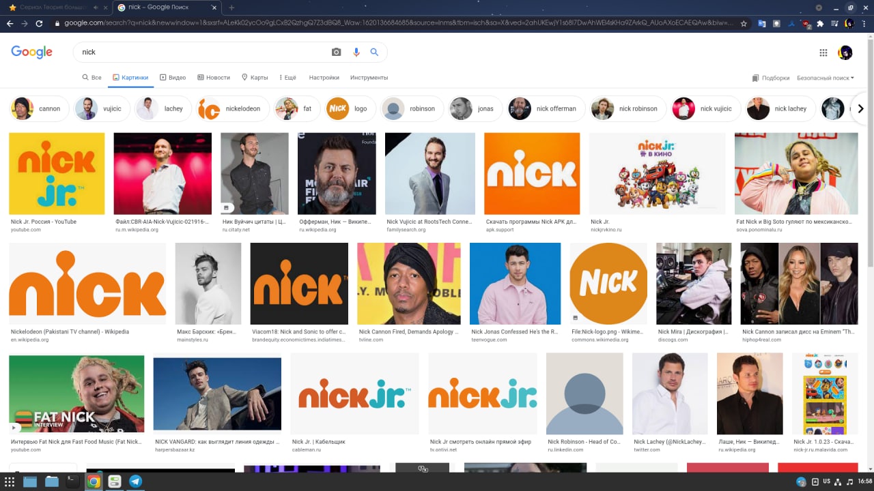Open the Новости tab
The image size is (874, 491).
pyautogui.click(x=214, y=78)
